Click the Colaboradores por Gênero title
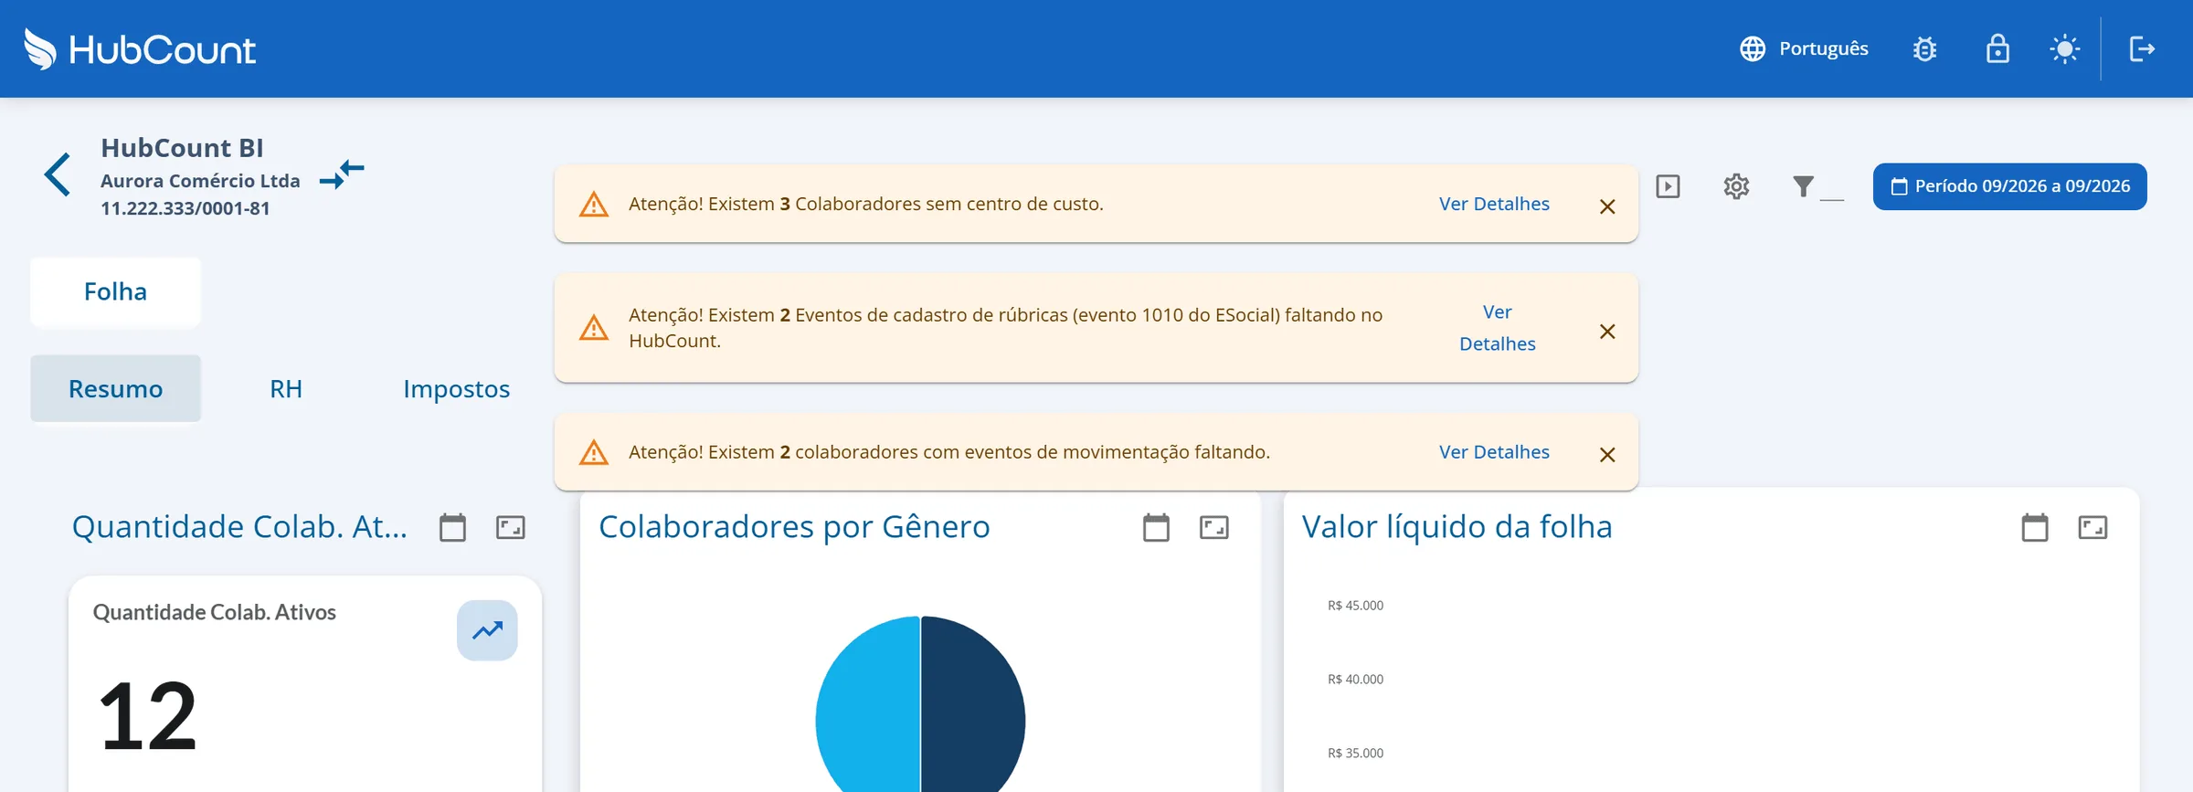Screen dimensions: 2193x792 (x=794, y=527)
